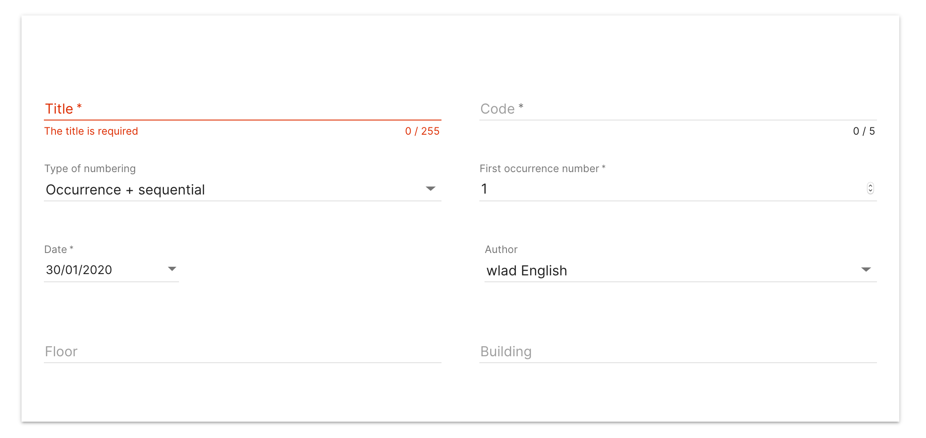Open the Author dropdown showing wlad English
The image size is (926, 438).
681,271
